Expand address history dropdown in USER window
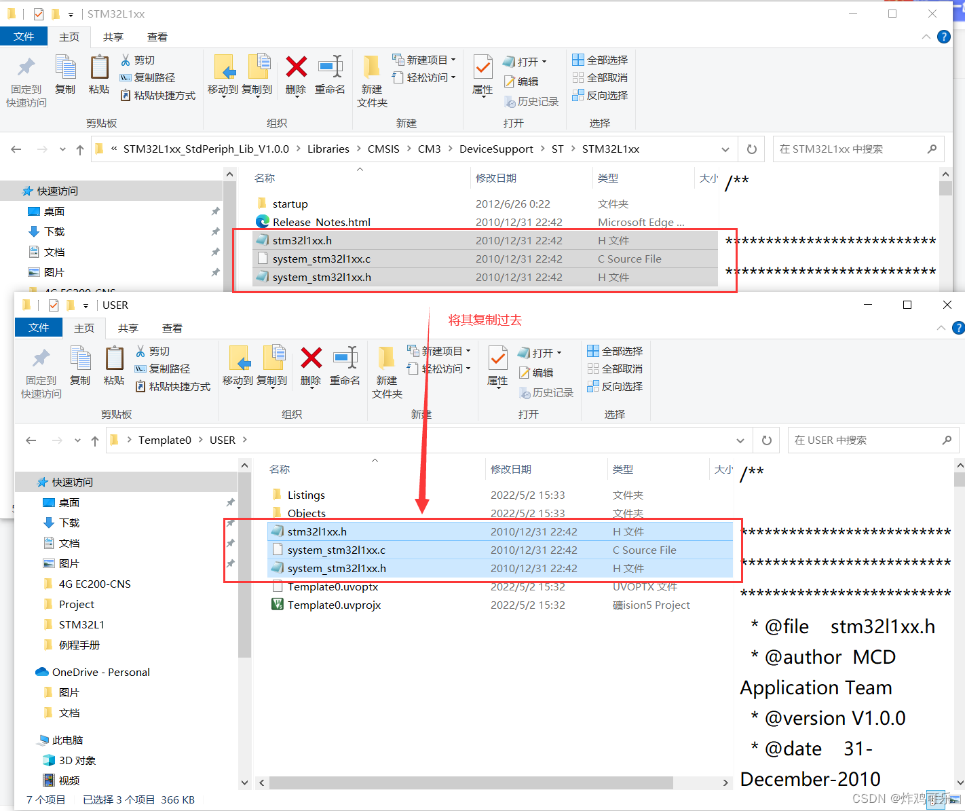This screenshot has height=811, width=965. (x=740, y=440)
